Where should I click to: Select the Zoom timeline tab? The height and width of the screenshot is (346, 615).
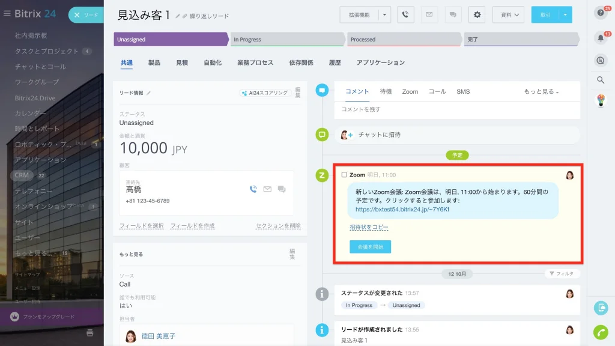(x=410, y=91)
